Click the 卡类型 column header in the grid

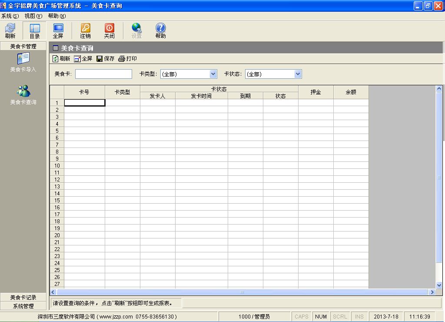pyautogui.click(x=122, y=92)
